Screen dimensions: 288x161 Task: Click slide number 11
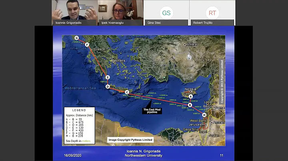(222, 155)
